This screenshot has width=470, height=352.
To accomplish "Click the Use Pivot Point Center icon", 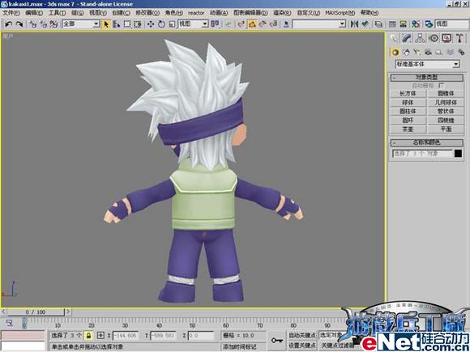I will click(x=215, y=24).
